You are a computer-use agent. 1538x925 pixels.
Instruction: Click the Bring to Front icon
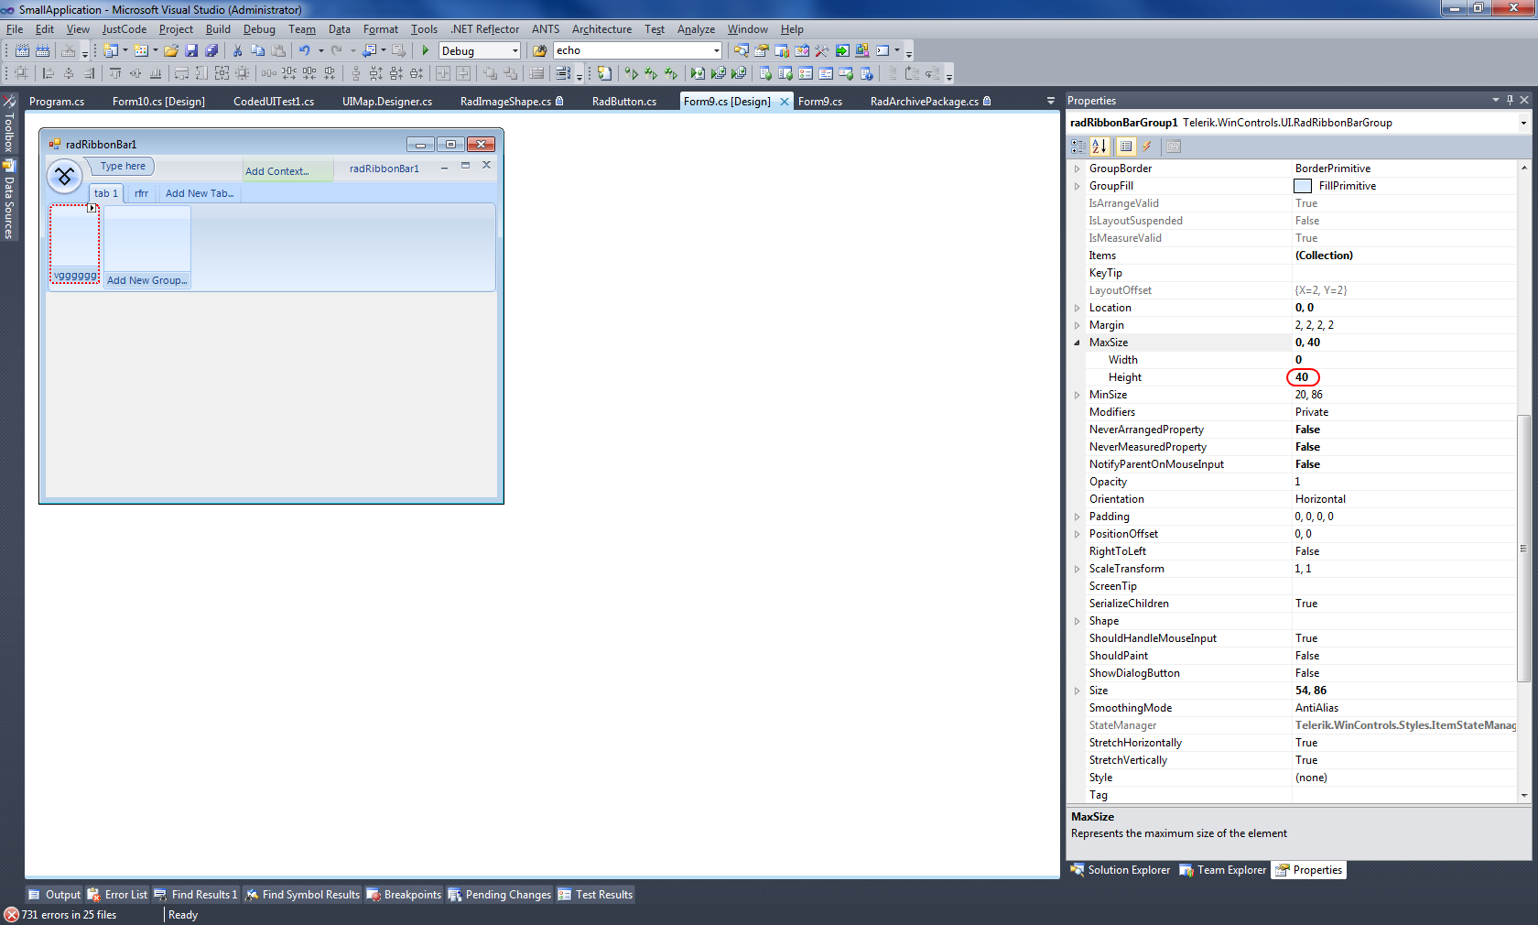click(x=490, y=73)
